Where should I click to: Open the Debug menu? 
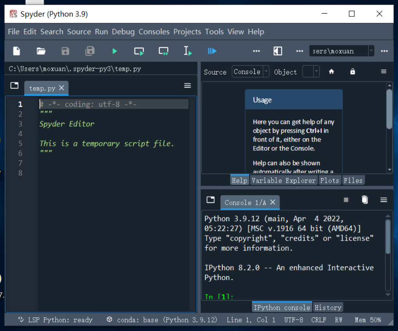coord(123,32)
